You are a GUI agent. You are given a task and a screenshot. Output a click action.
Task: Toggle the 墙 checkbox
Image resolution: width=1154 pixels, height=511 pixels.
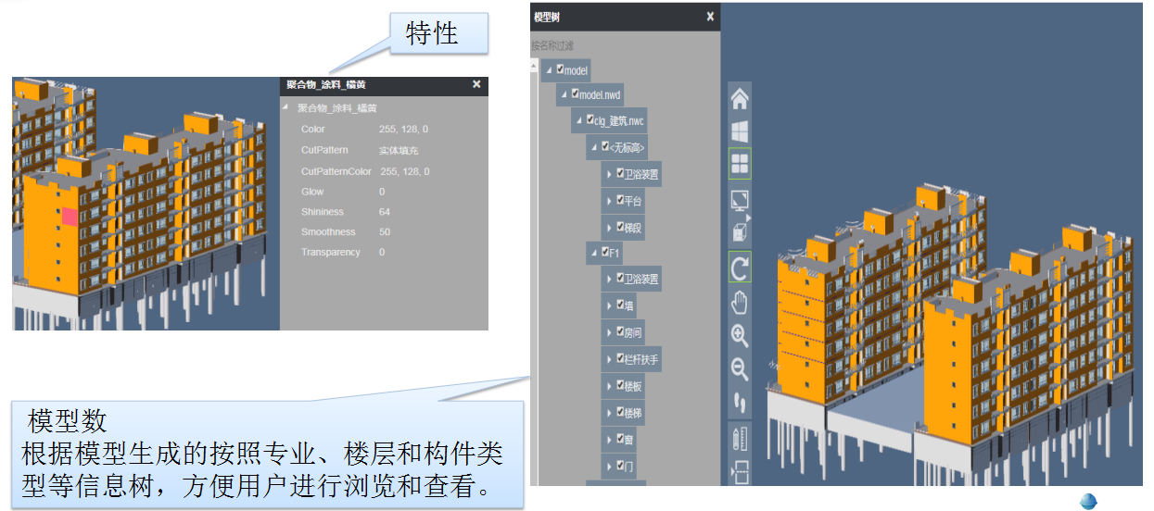pos(619,304)
